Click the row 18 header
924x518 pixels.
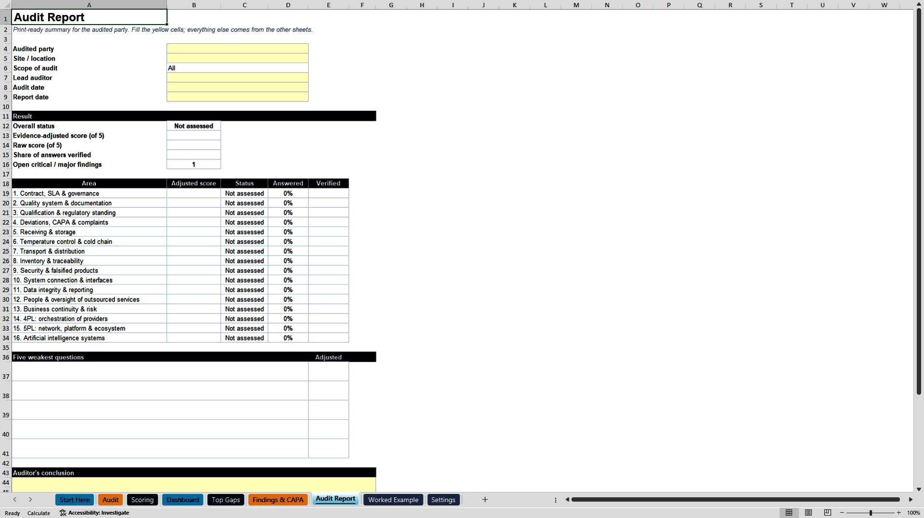[6, 183]
